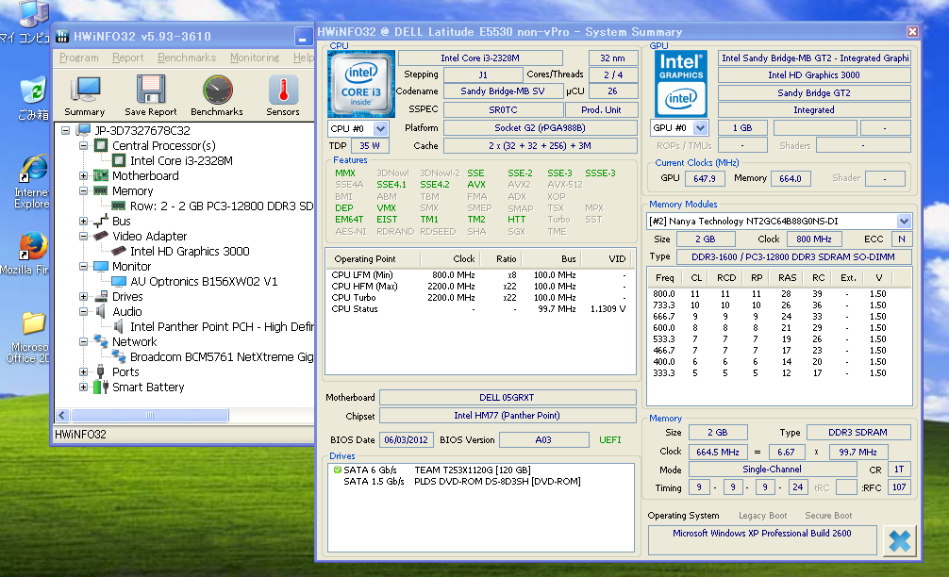The width and height of the screenshot is (949, 577).
Task: Select AU Optronics B156XW02 V1 entry
Action: click(204, 282)
